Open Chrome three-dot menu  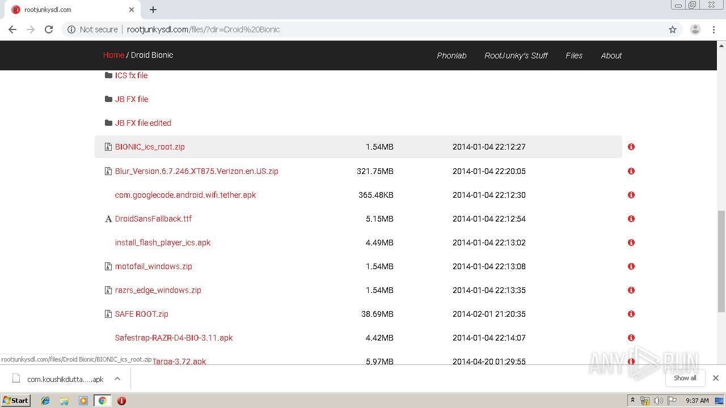click(714, 29)
